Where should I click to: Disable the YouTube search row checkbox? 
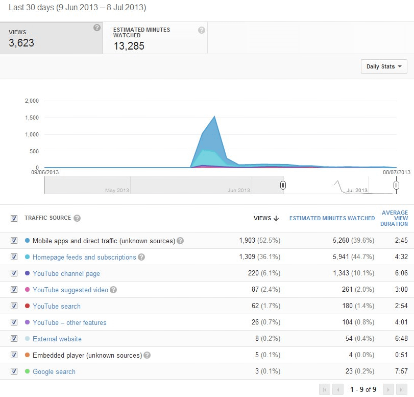(x=14, y=306)
